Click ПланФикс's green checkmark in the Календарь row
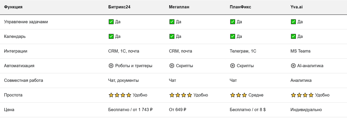347x118 pixels. [x=232, y=36]
